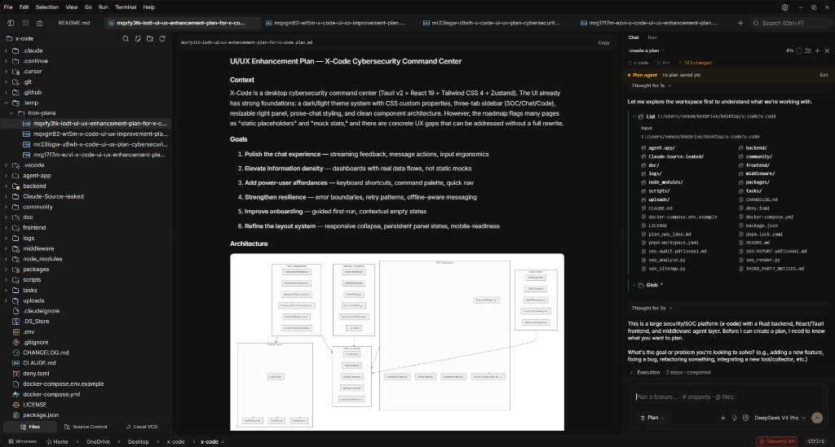The height and width of the screenshot is (447, 835).
Task: Click the .gitignore file icon
Action: [x=16, y=342]
